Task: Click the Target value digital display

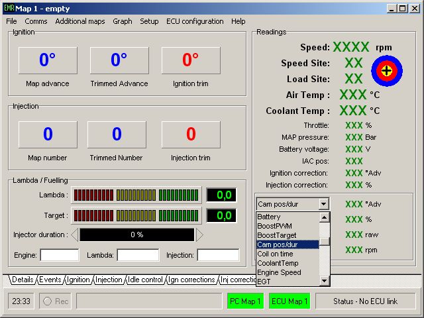Action: (x=221, y=215)
